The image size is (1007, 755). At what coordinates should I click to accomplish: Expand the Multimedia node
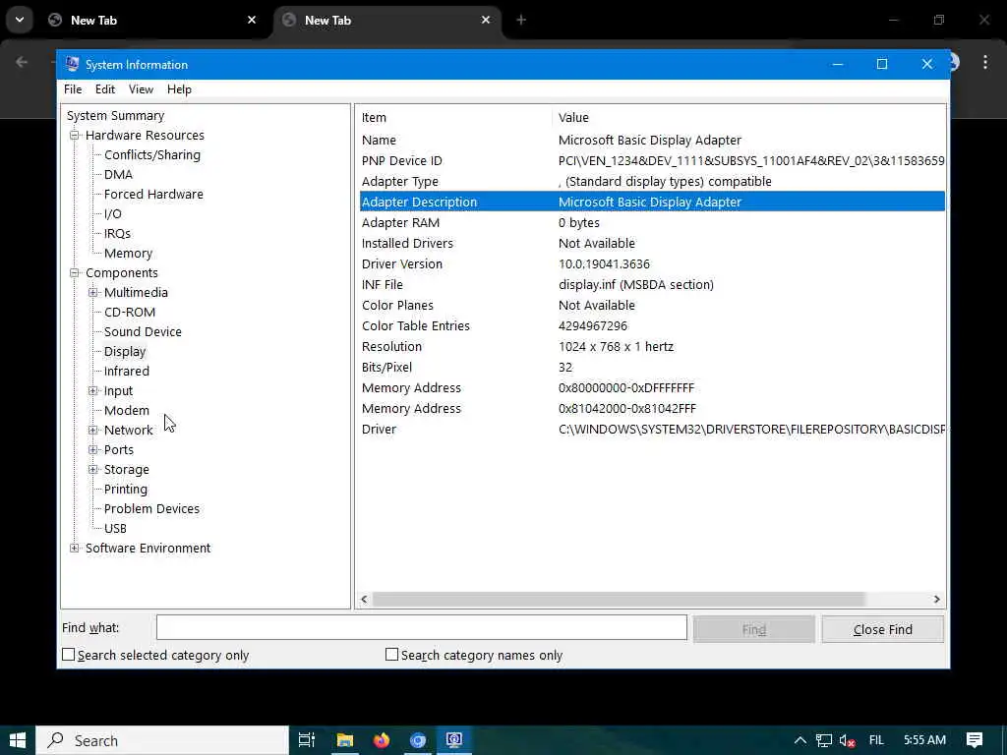[x=93, y=292]
